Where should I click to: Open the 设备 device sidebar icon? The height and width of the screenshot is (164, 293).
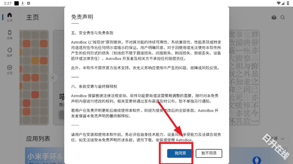click(x=9, y=35)
